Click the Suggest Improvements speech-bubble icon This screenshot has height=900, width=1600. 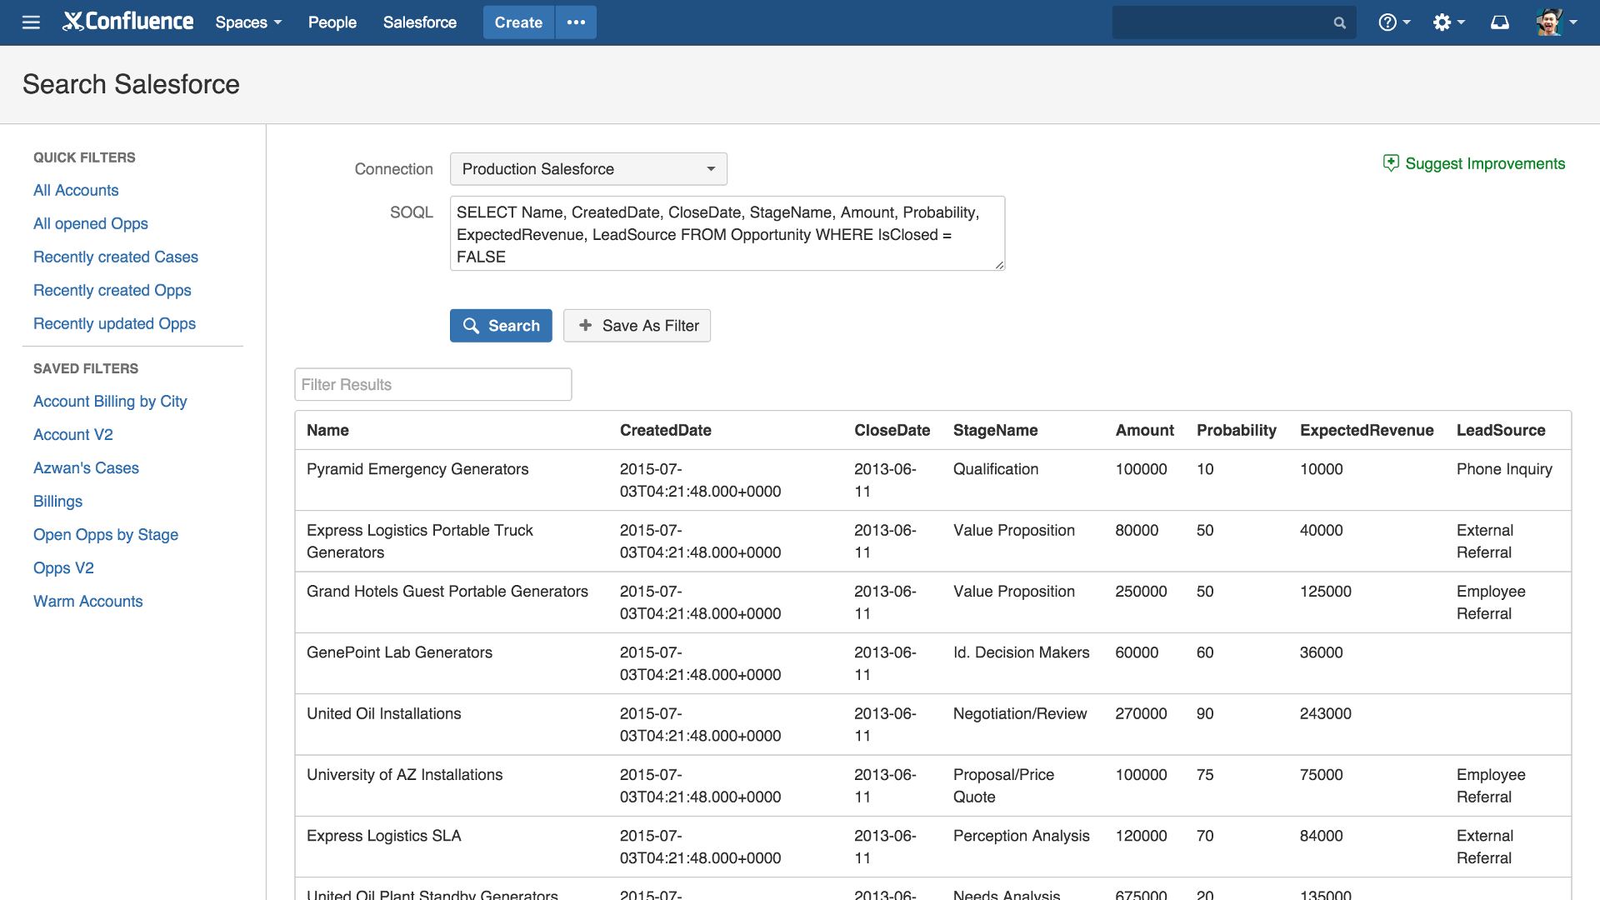[x=1392, y=163]
